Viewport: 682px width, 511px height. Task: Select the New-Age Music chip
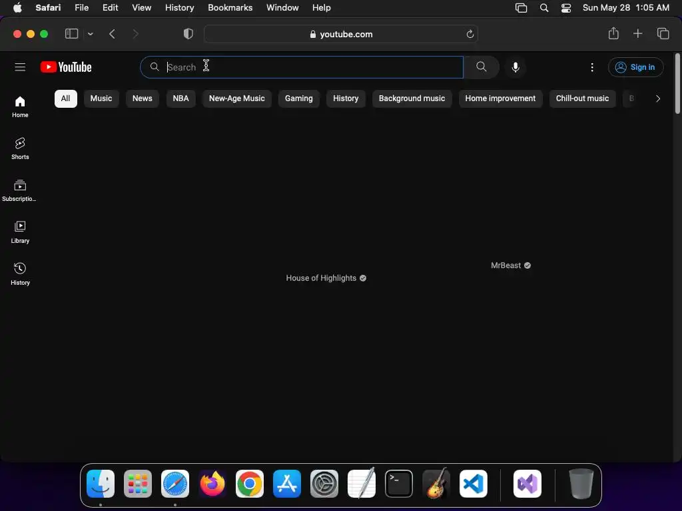(236, 98)
